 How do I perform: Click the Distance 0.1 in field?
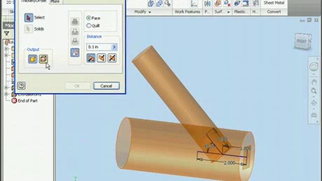tap(99, 47)
